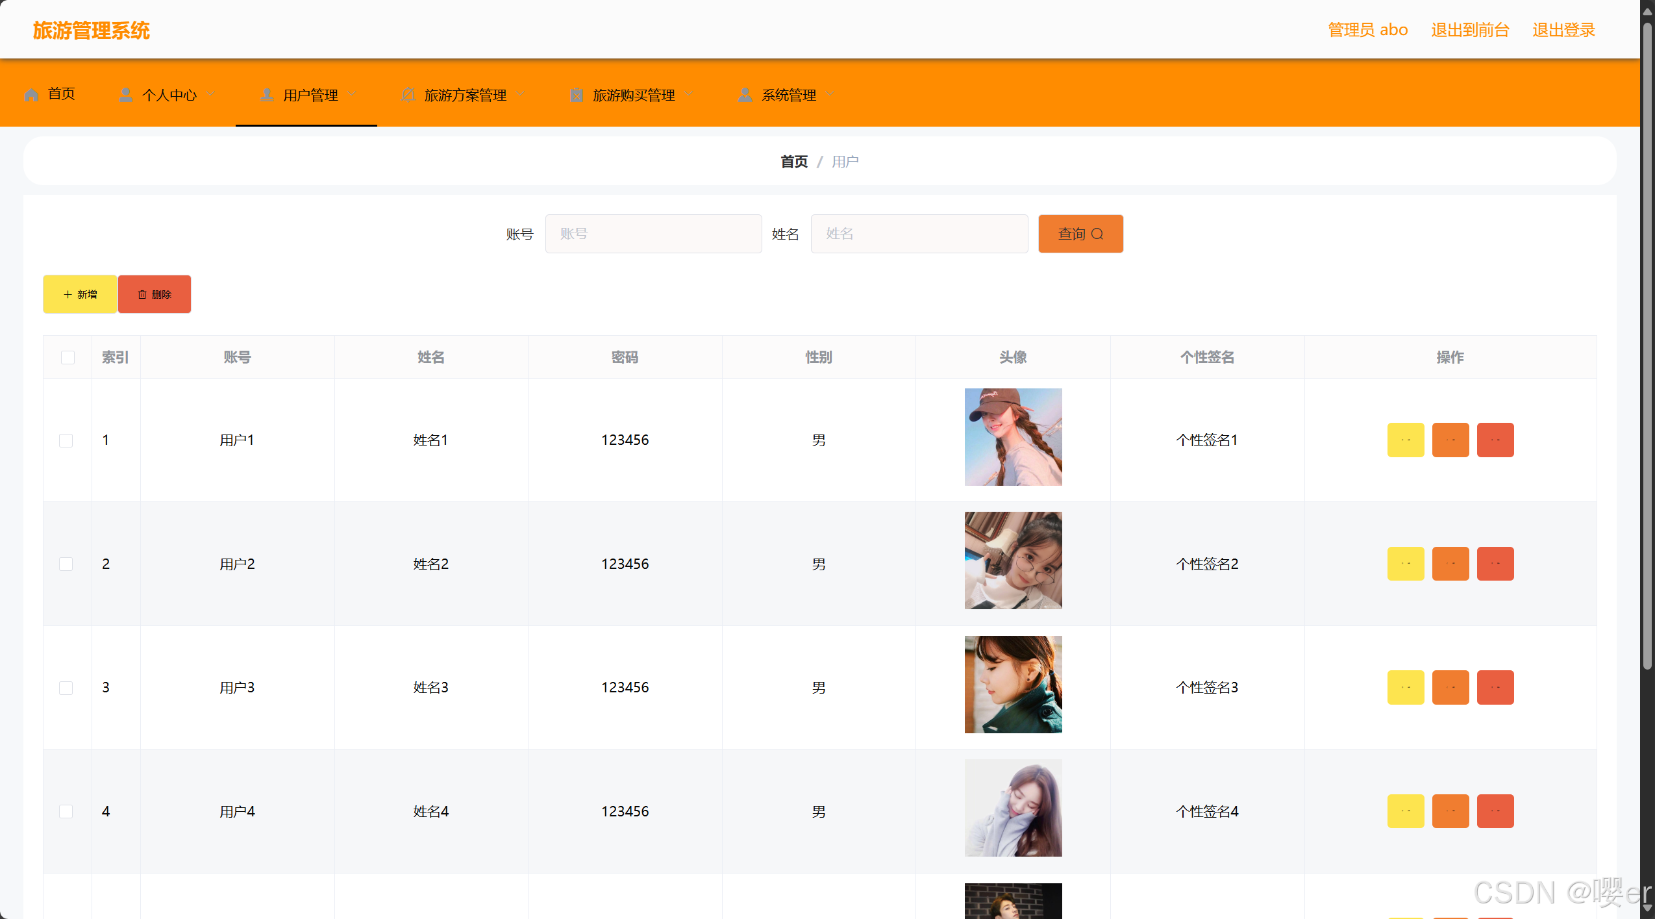Focus the 账号 search input field
The width and height of the screenshot is (1655, 919).
pos(653,234)
